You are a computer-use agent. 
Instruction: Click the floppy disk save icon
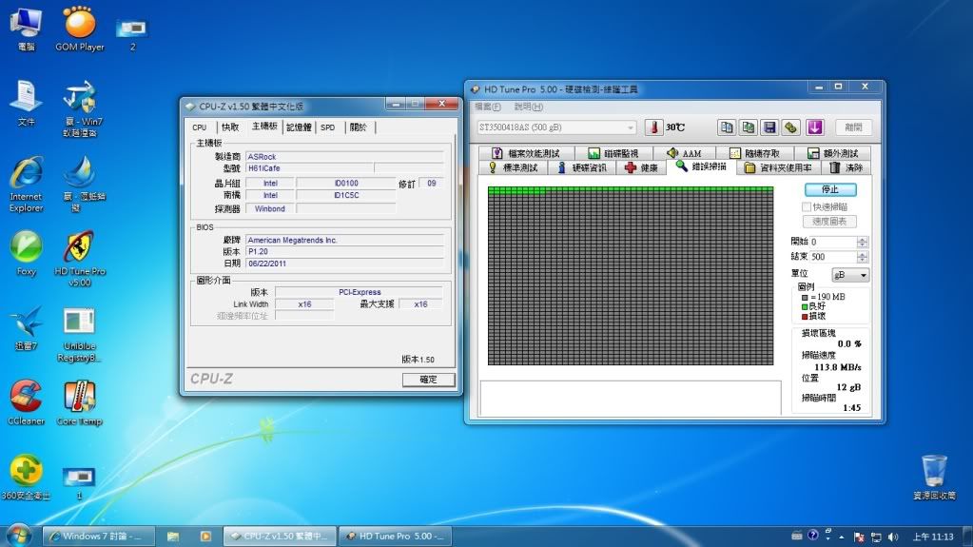pyautogui.click(x=769, y=127)
